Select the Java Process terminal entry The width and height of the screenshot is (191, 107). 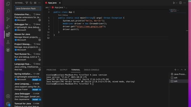178,74
